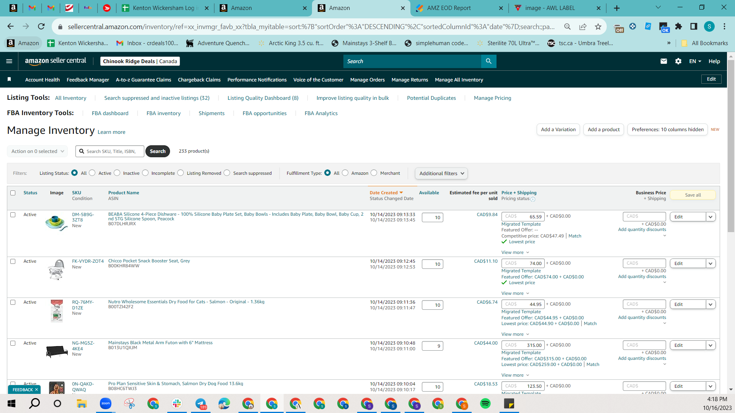Click the Amazon Seller Central logo

pyautogui.click(x=56, y=61)
